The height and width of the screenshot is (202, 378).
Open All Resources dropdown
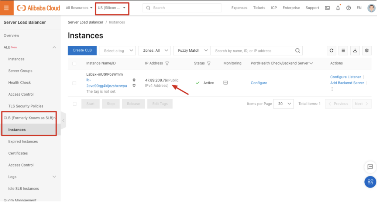pyautogui.click(x=79, y=8)
